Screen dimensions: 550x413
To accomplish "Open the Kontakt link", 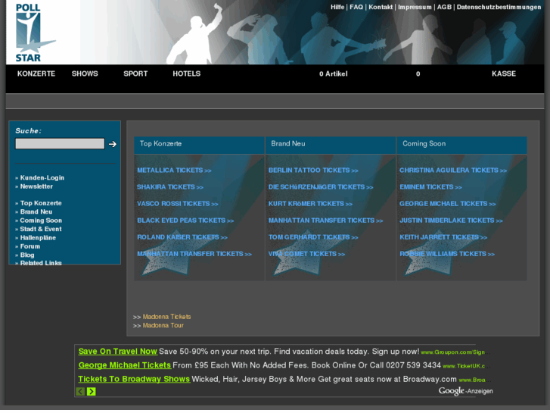I will pos(381,7).
